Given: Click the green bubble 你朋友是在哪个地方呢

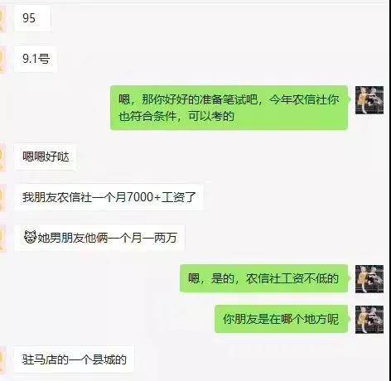Looking at the screenshot, I should 281,319.
